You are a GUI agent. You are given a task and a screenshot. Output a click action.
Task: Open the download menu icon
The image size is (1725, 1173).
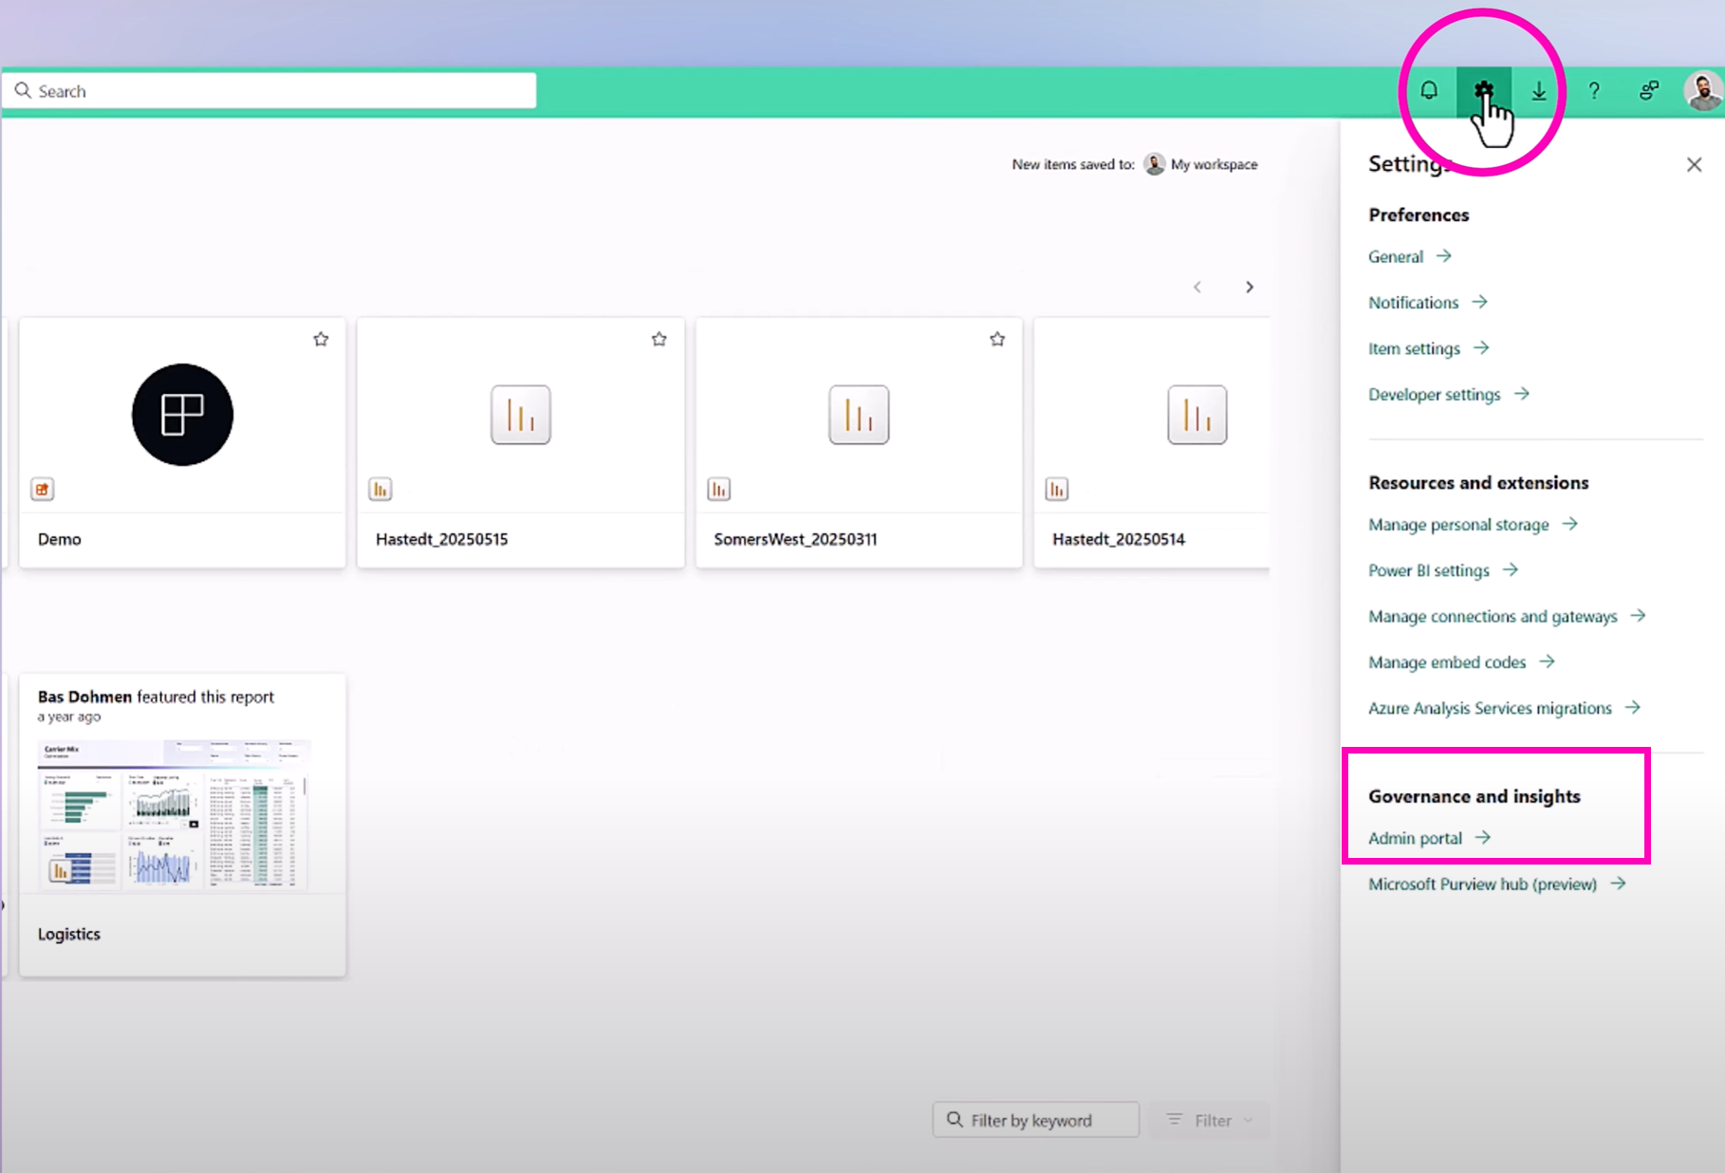tap(1538, 91)
